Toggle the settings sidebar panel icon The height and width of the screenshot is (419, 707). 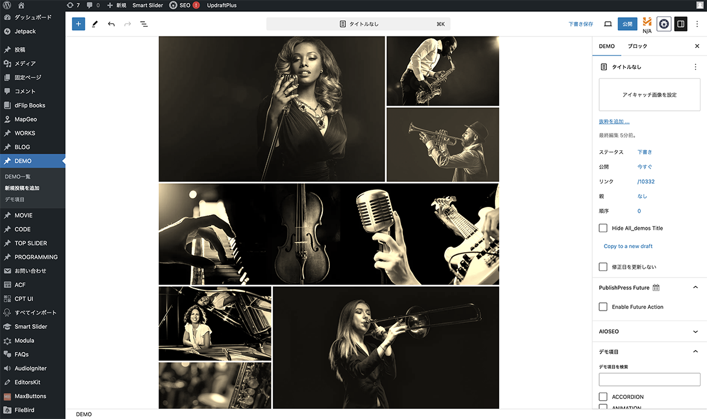680,24
